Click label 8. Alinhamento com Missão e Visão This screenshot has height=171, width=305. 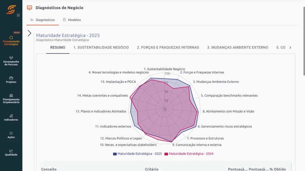point(228,112)
